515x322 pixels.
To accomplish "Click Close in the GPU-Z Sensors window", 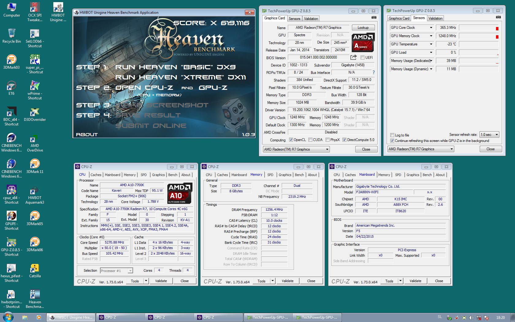I will pyautogui.click(x=490, y=149).
